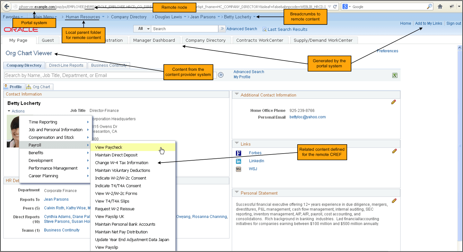
Task: Click the Forbes icon in the Links pane
Action: 238,153
